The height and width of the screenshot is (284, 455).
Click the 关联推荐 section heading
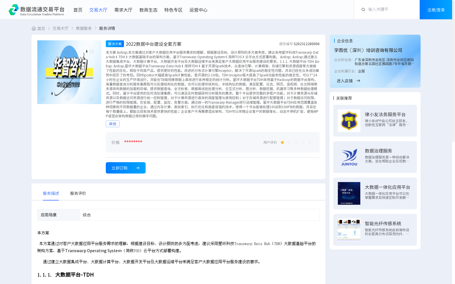click(x=344, y=98)
